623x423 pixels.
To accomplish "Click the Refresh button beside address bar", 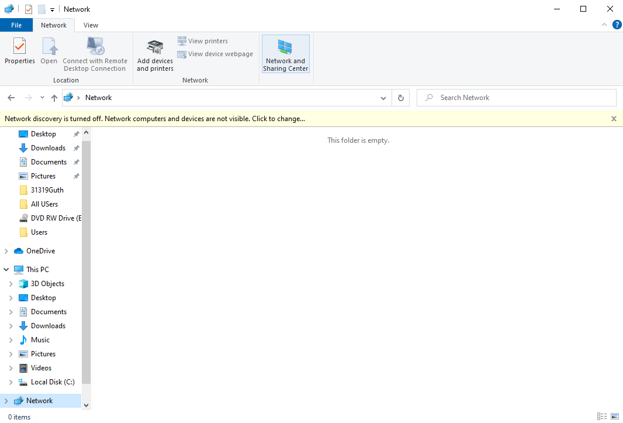I will pos(401,98).
